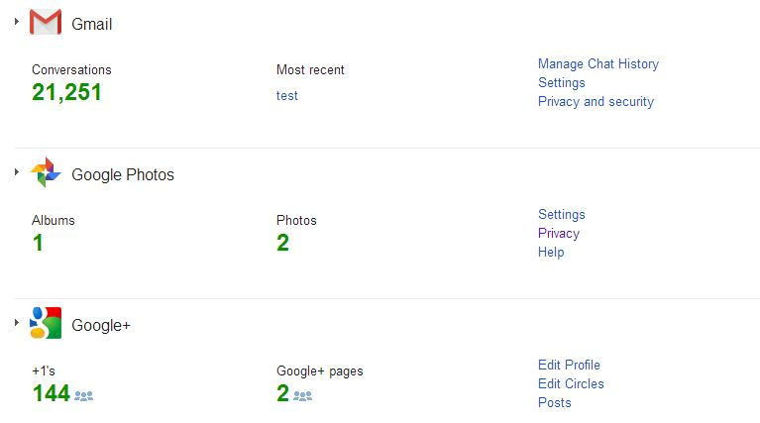Open Manage Chat History link
The width and height of the screenshot is (760, 423).
(x=598, y=64)
